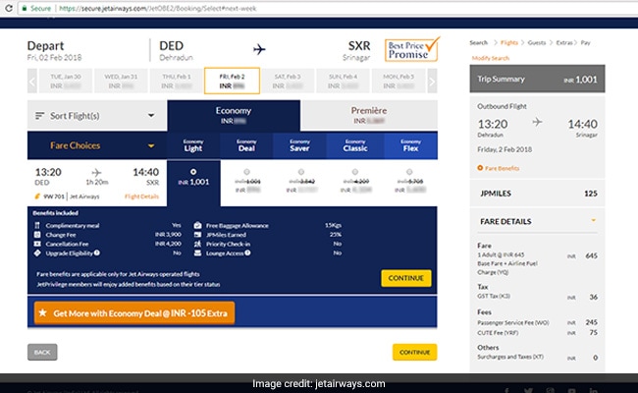Select FRI, Feb 2 date tab
638x393 pixels.
pyautogui.click(x=232, y=81)
